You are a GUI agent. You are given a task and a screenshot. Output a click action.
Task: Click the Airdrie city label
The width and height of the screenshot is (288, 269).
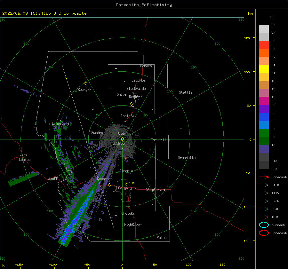point(126,171)
